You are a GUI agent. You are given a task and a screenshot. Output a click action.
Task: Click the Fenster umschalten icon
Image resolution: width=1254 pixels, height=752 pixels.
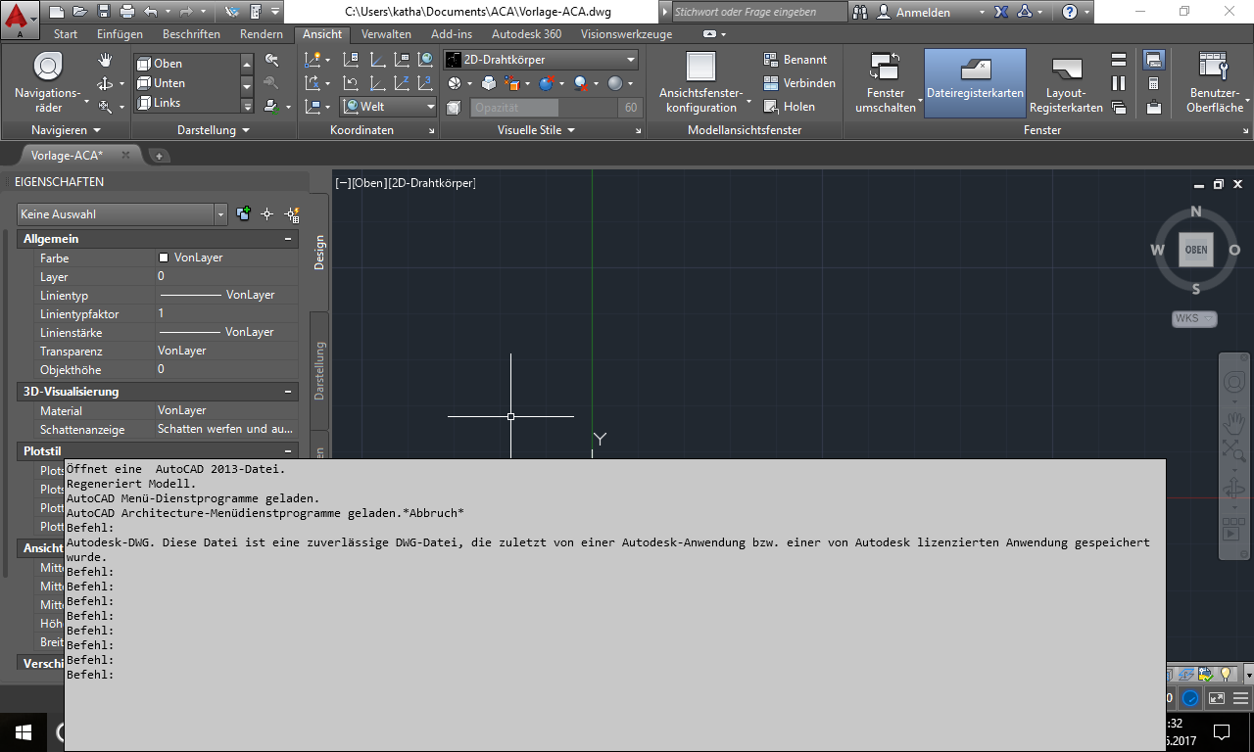click(886, 67)
